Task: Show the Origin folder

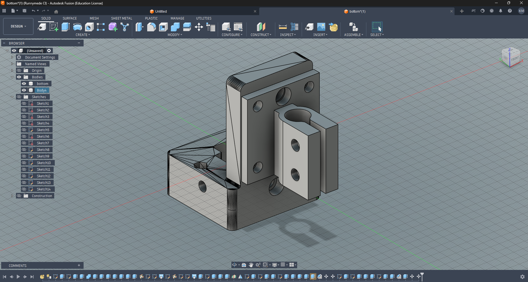Action: coord(19,70)
